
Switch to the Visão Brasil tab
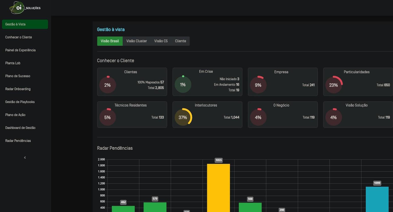coord(110,41)
